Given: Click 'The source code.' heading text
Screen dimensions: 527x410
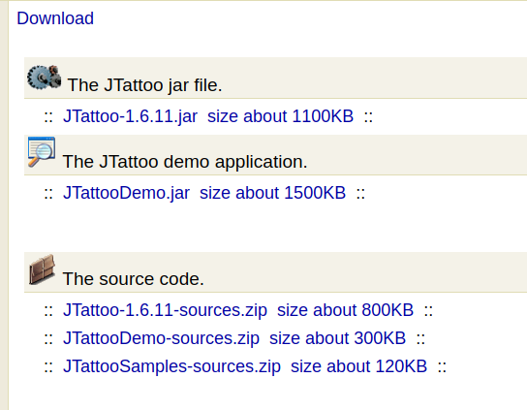Looking at the screenshot, I should (133, 279).
